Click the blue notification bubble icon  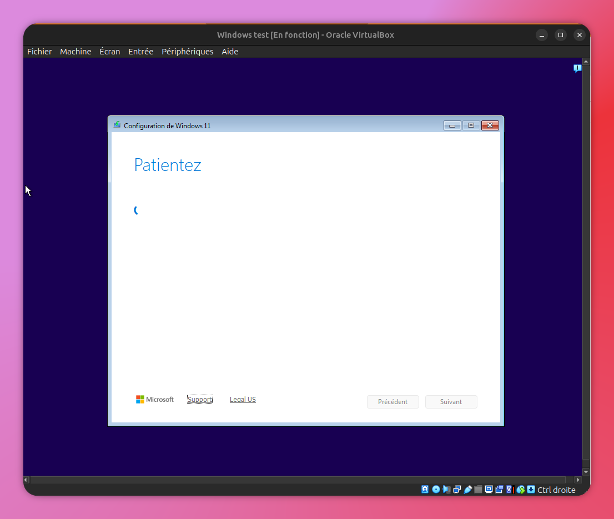(x=577, y=68)
